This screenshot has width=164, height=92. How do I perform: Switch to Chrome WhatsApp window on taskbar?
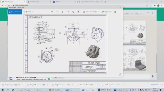(x=56, y=90)
